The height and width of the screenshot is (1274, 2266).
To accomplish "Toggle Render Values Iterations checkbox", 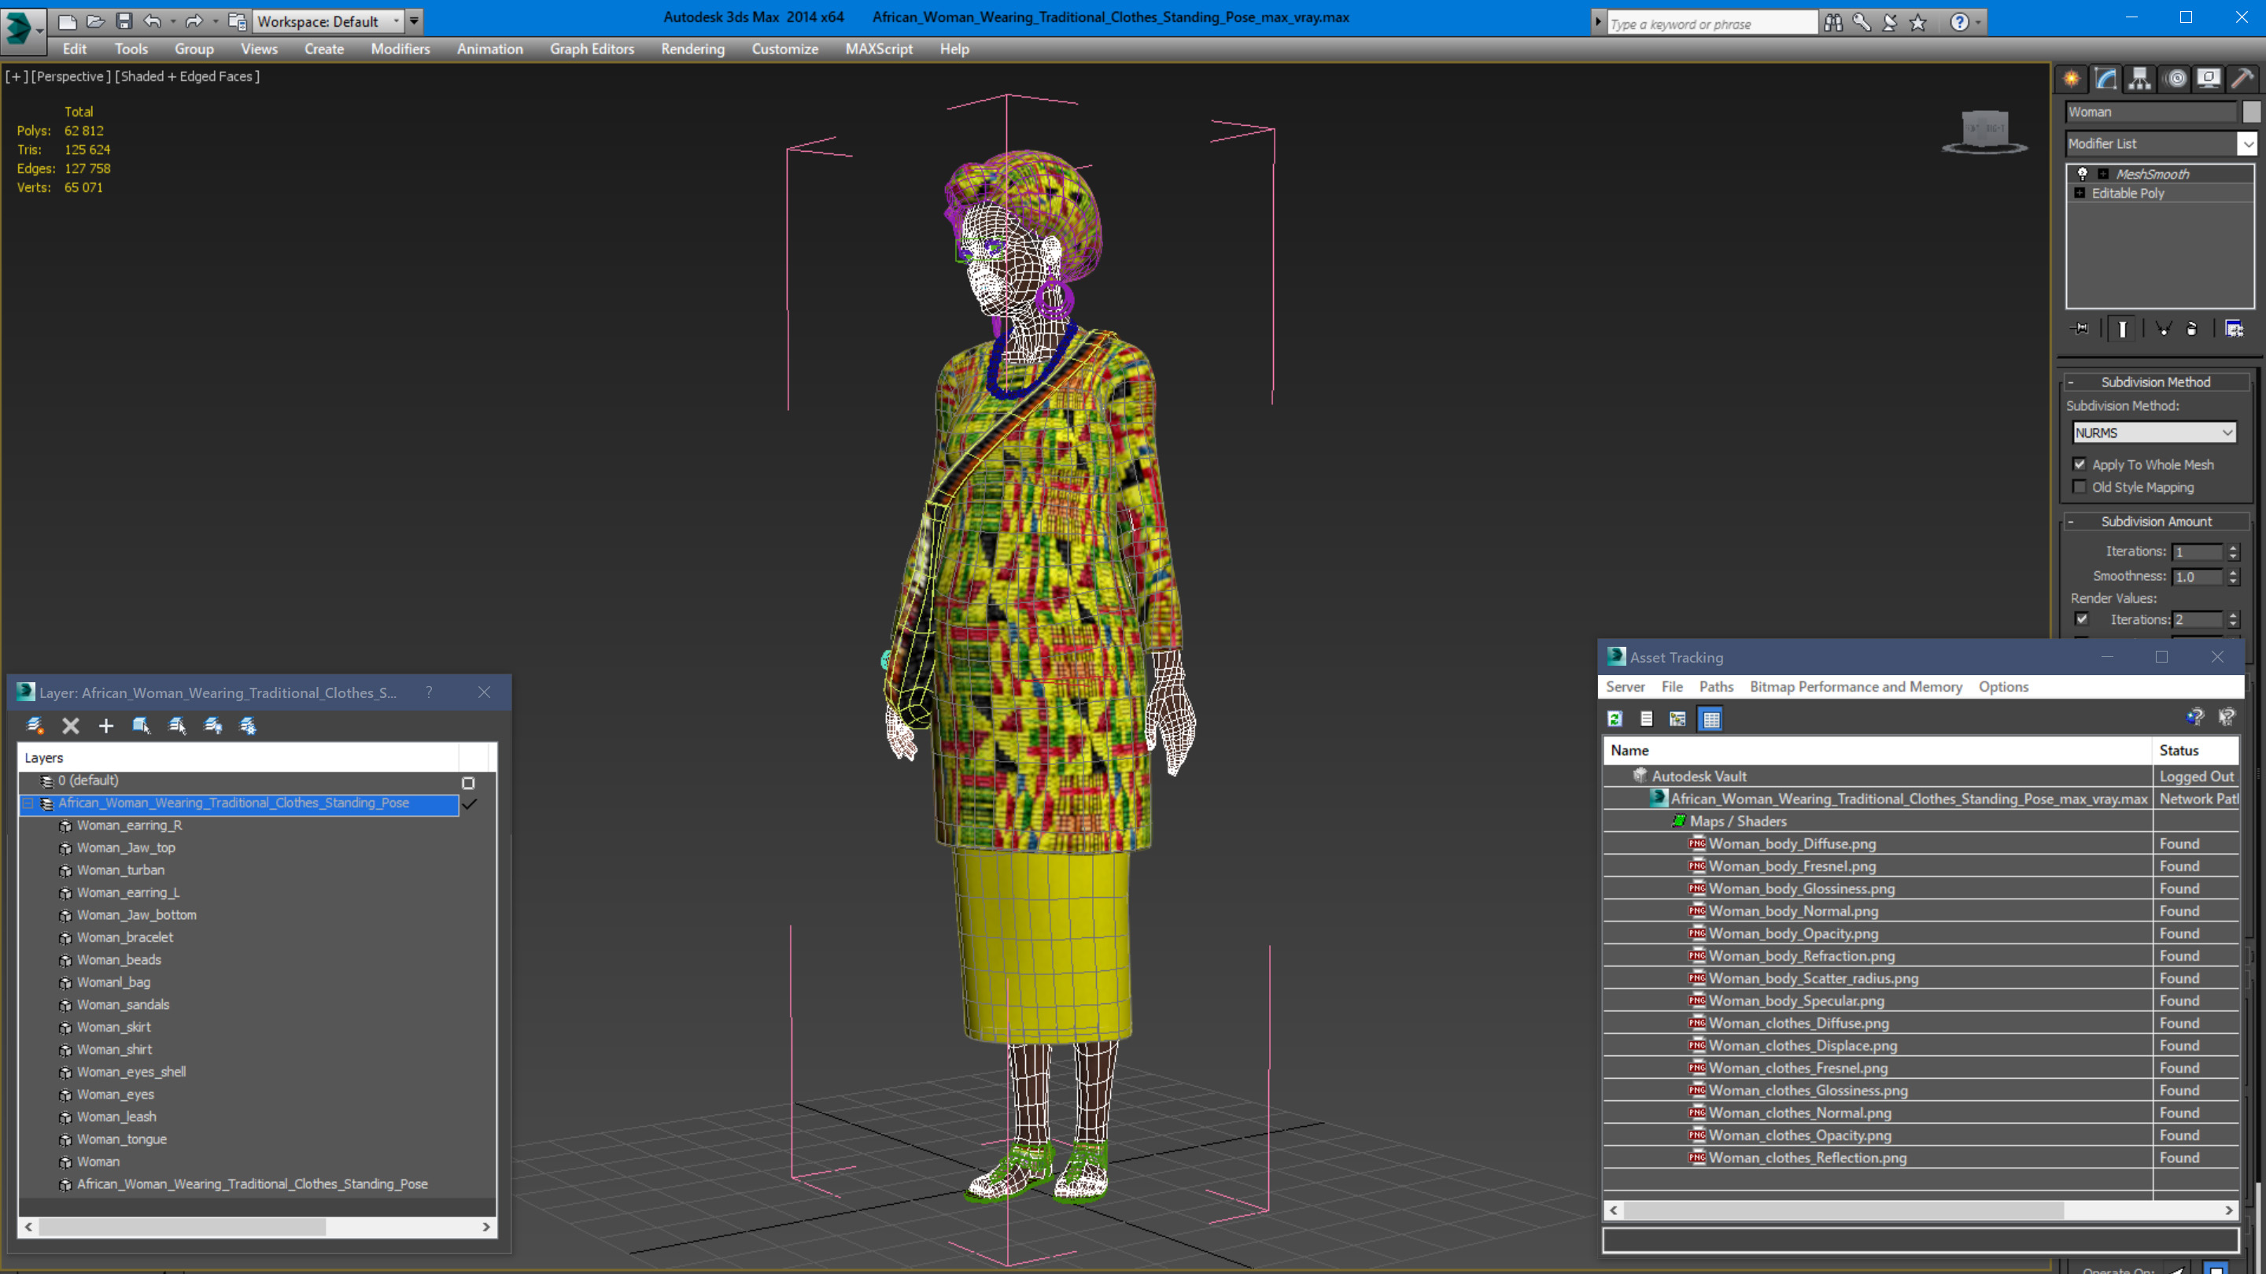I will click(x=2082, y=619).
